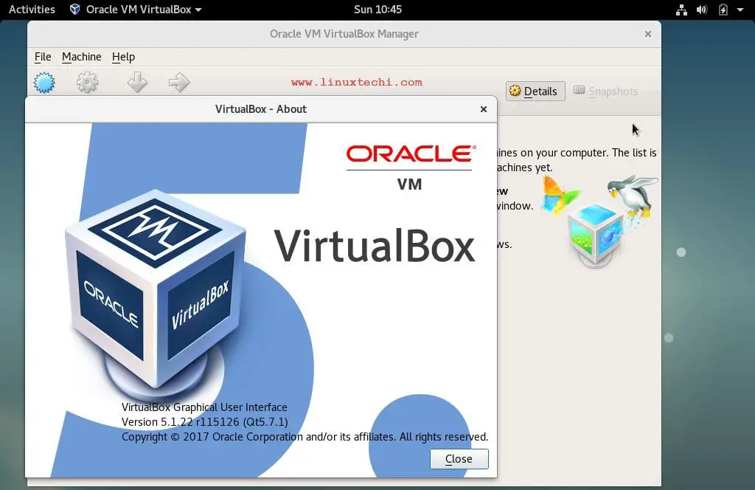
Task: Open the Machine menu
Action: pos(81,57)
